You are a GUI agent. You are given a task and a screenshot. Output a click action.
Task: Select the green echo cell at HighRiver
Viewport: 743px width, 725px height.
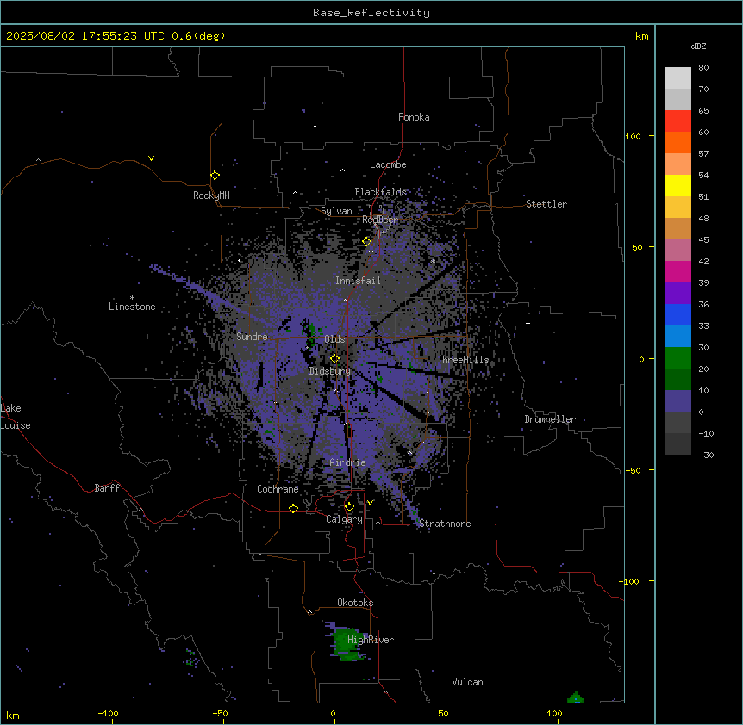coord(347,643)
